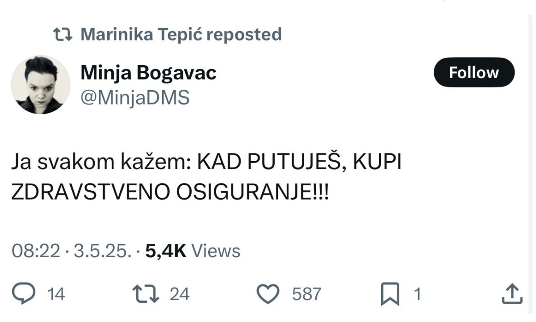Click the like count 587

(x=306, y=294)
